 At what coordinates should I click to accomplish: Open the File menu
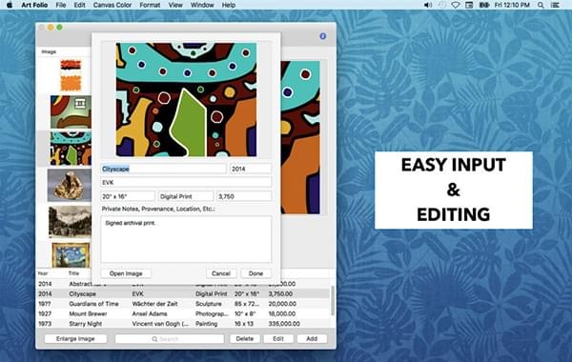tap(61, 5)
